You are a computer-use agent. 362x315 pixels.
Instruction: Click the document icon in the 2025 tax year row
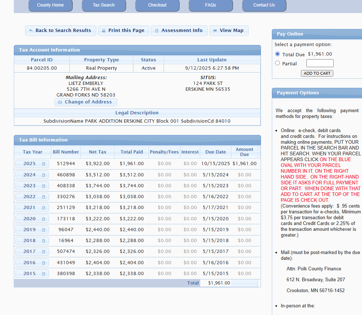coord(44,164)
